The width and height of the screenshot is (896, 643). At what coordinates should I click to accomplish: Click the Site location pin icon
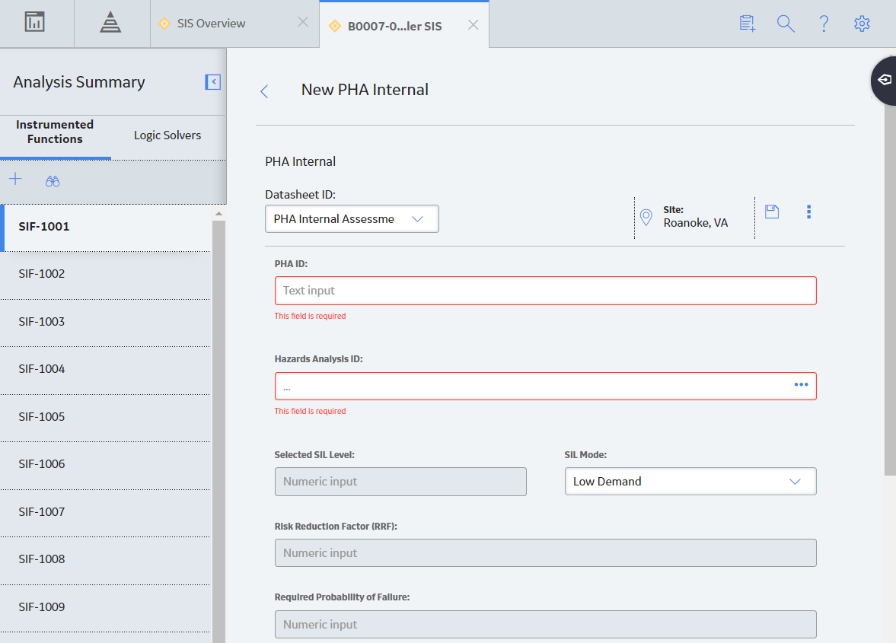tap(646, 217)
